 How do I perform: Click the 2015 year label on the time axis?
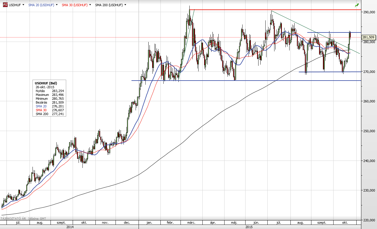pos(249,227)
